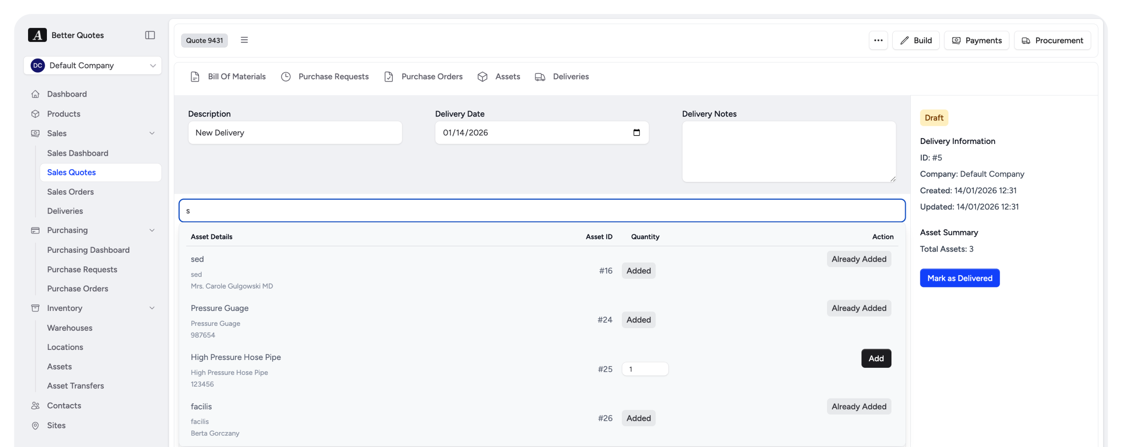This screenshot has width=1122, height=447.
Task: Toggle the sidebar collapse icon
Action: [x=150, y=35]
